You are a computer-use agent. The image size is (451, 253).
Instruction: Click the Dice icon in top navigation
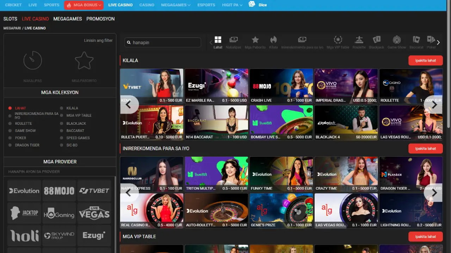coord(252,5)
